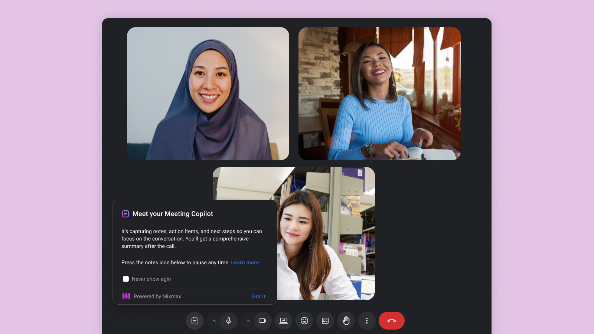Start sharing your screen
This screenshot has height=334, width=594.
(x=284, y=320)
